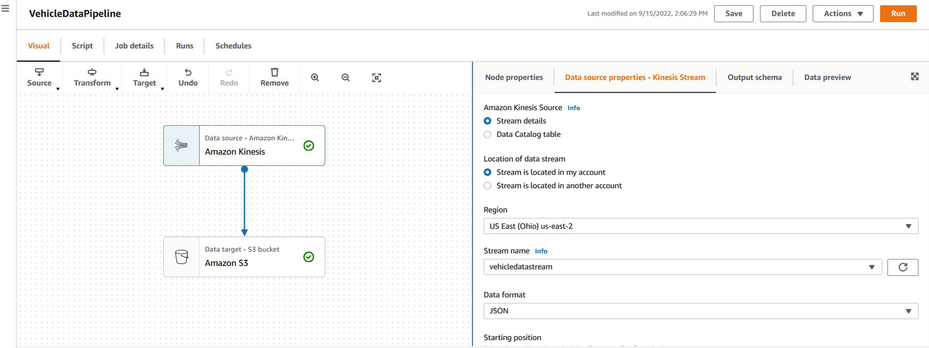929x348 pixels.
Task: Fit the graph to view
Action: [x=377, y=77]
